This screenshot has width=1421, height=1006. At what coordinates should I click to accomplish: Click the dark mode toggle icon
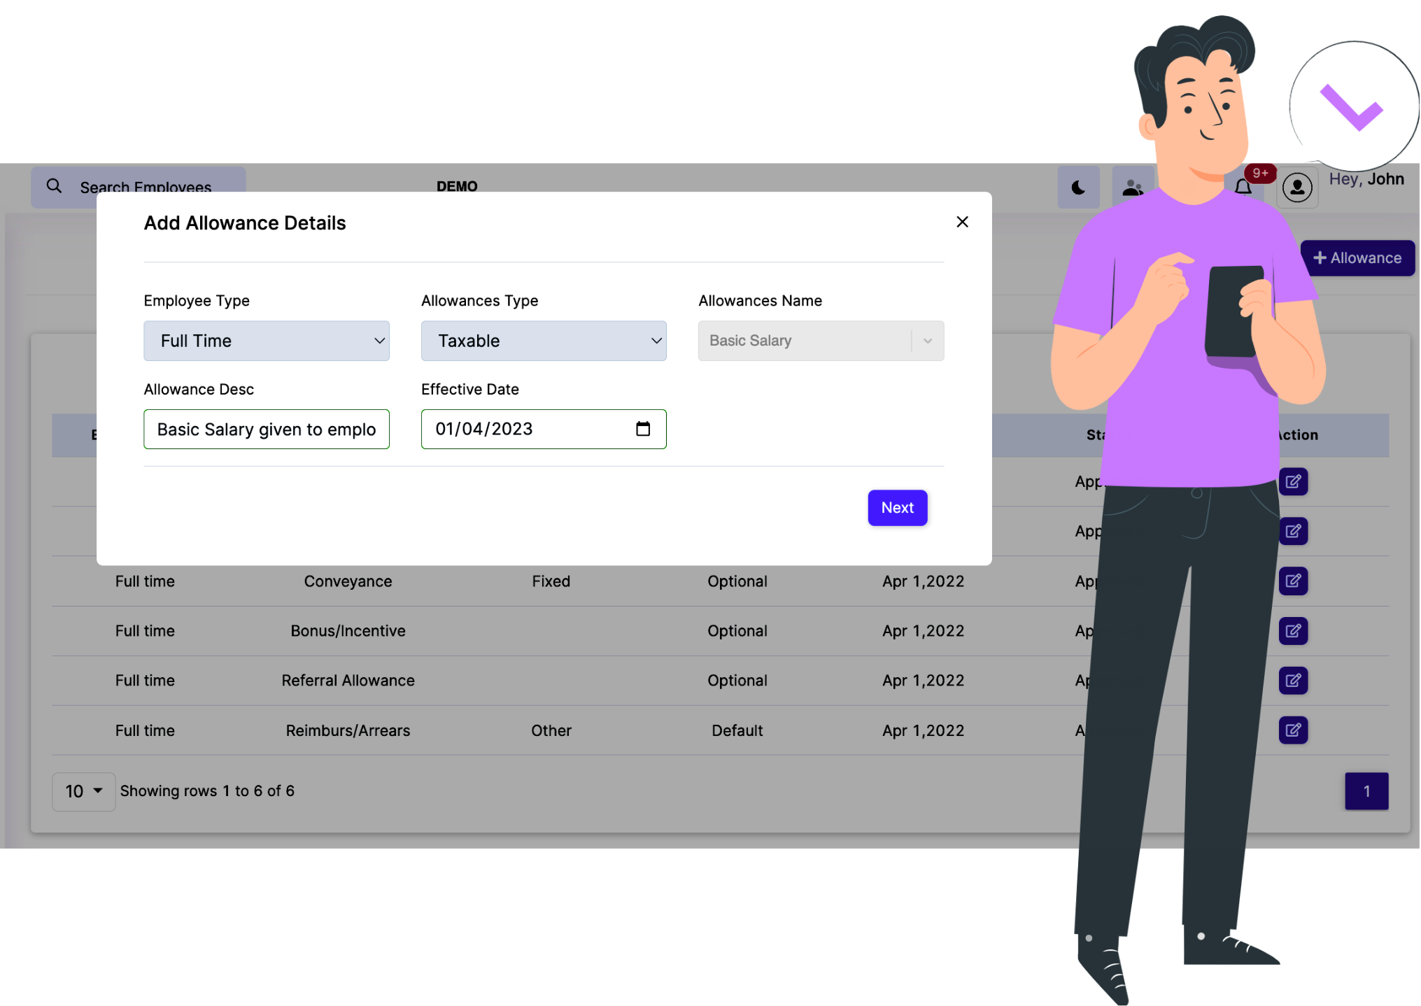coord(1078,187)
